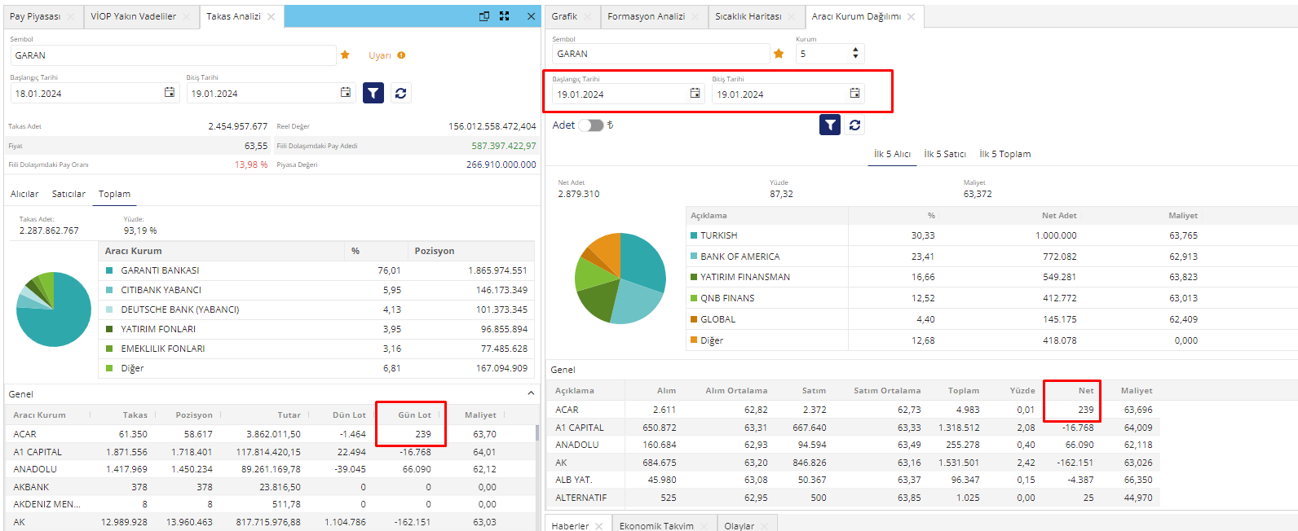
Task: Select the Alıcılar tab
Action: click(24, 194)
